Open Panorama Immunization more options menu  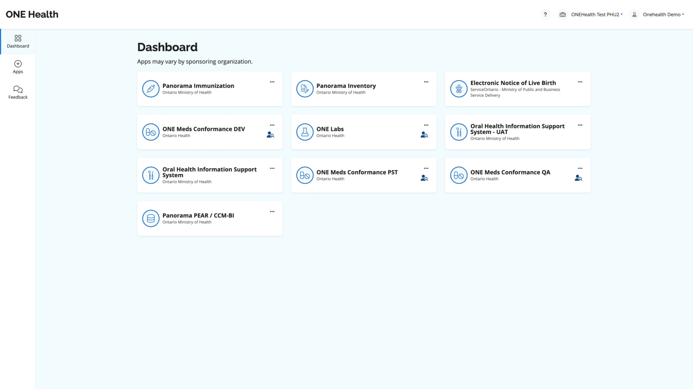(x=272, y=82)
